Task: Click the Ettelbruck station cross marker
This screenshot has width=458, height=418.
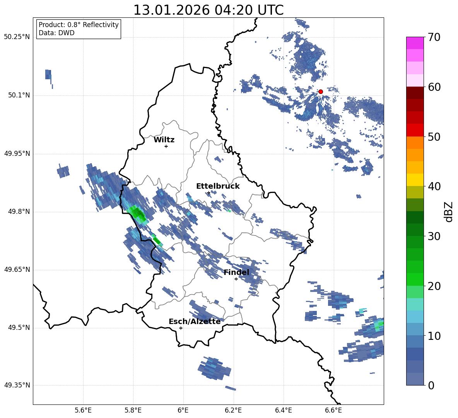Action: [208, 193]
